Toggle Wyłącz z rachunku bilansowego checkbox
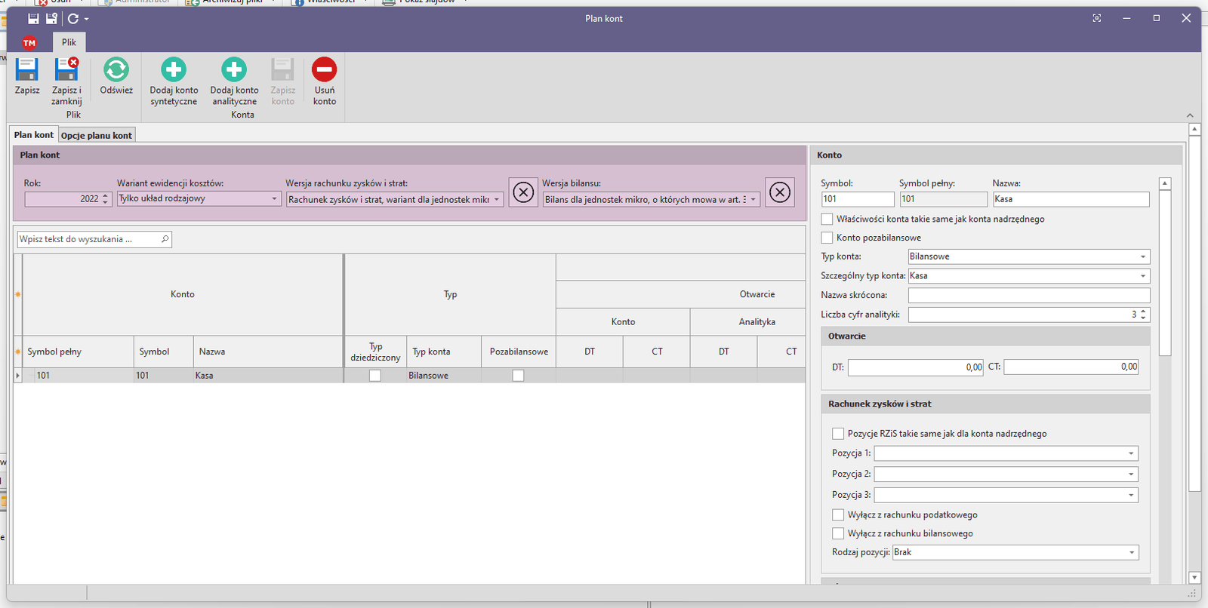Screen dimensions: 1208x608 pos(838,534)
